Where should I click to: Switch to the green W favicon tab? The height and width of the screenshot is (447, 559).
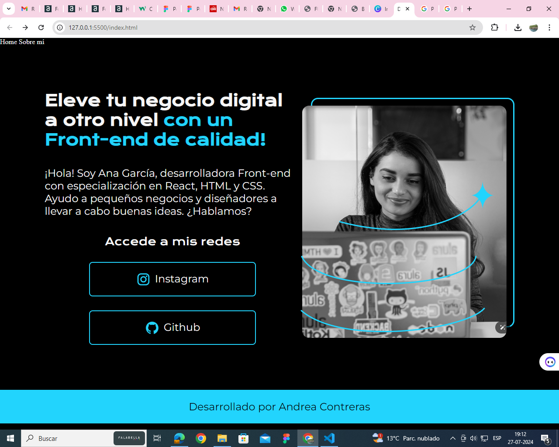[146, 9]
